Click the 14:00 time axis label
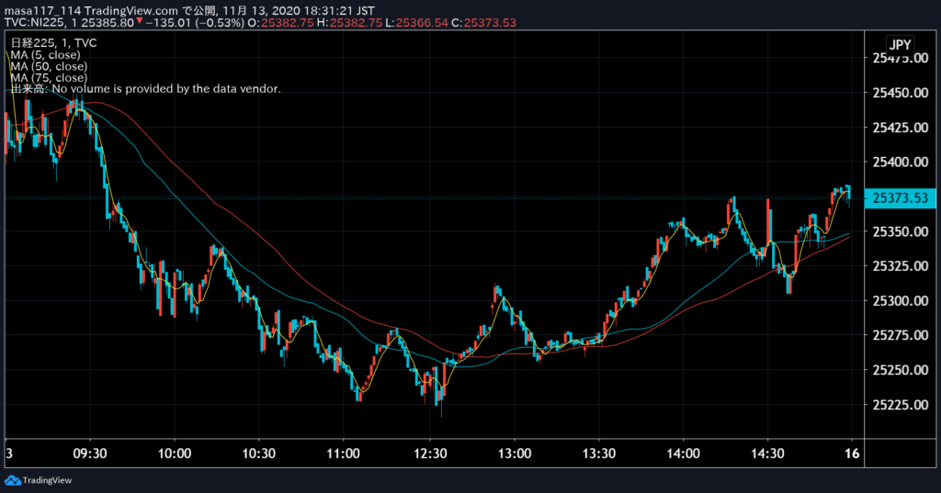The height and width of the screenshot is (493, 941). [683, 454]
